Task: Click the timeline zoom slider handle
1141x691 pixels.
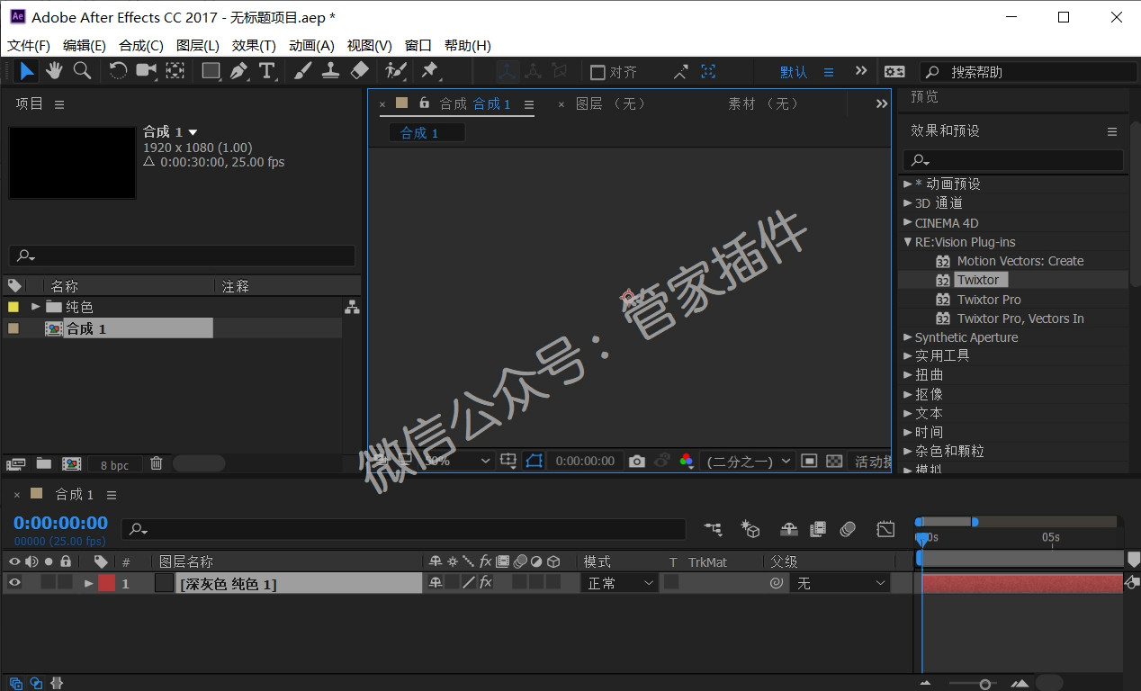Action: pos(985,685)
